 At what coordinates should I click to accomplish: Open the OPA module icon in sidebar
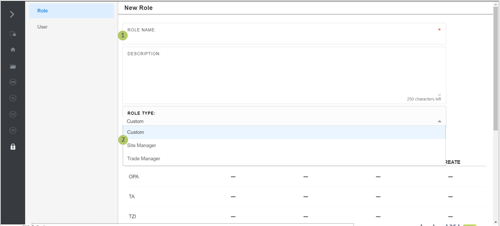pos(13,82)
